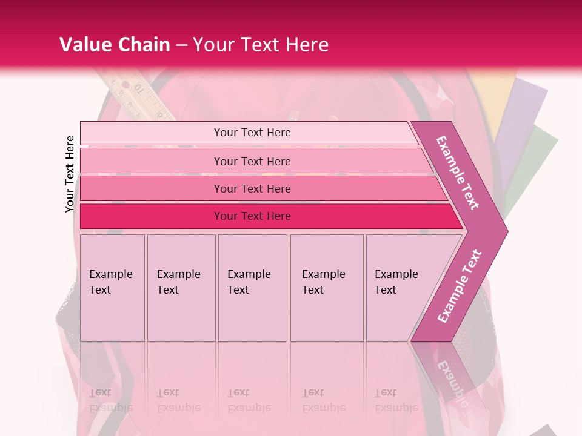The height and width of the screenshot is (436, 582).
Task: Select the second "Example Text" box from left
Action: tap(181, 288)
